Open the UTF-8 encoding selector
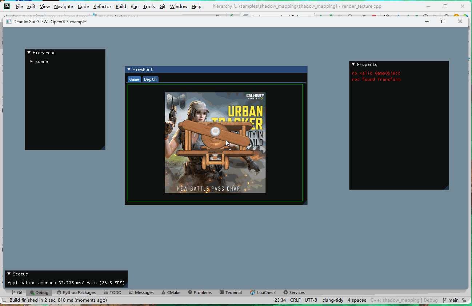Image resolution: width=472 pixels, height=306 pixels. click(311, 300)
